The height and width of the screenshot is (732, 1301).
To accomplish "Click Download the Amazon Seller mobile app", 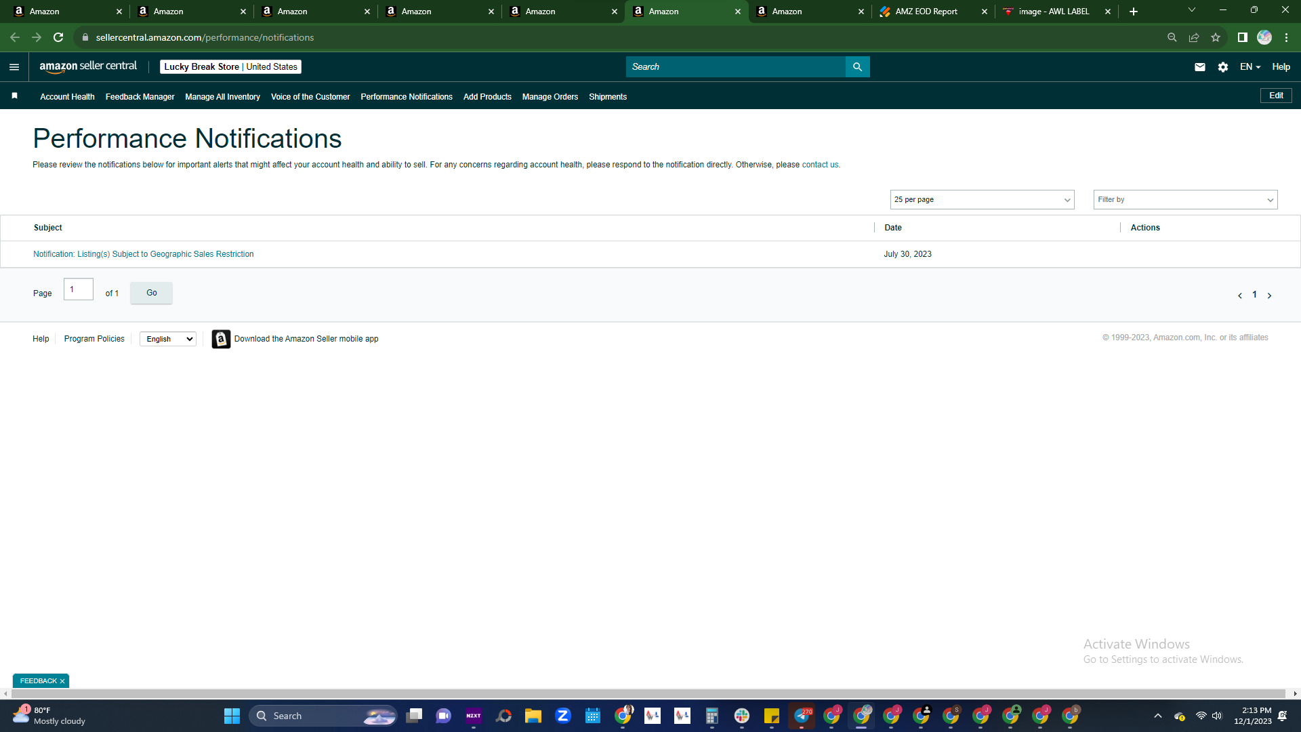I will 306,339.
